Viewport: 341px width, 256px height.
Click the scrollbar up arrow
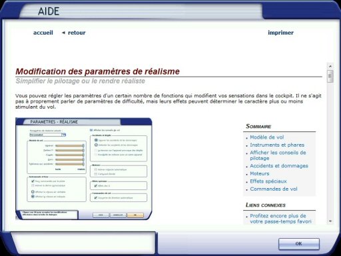pyautogui.click(x=330, y=66)
